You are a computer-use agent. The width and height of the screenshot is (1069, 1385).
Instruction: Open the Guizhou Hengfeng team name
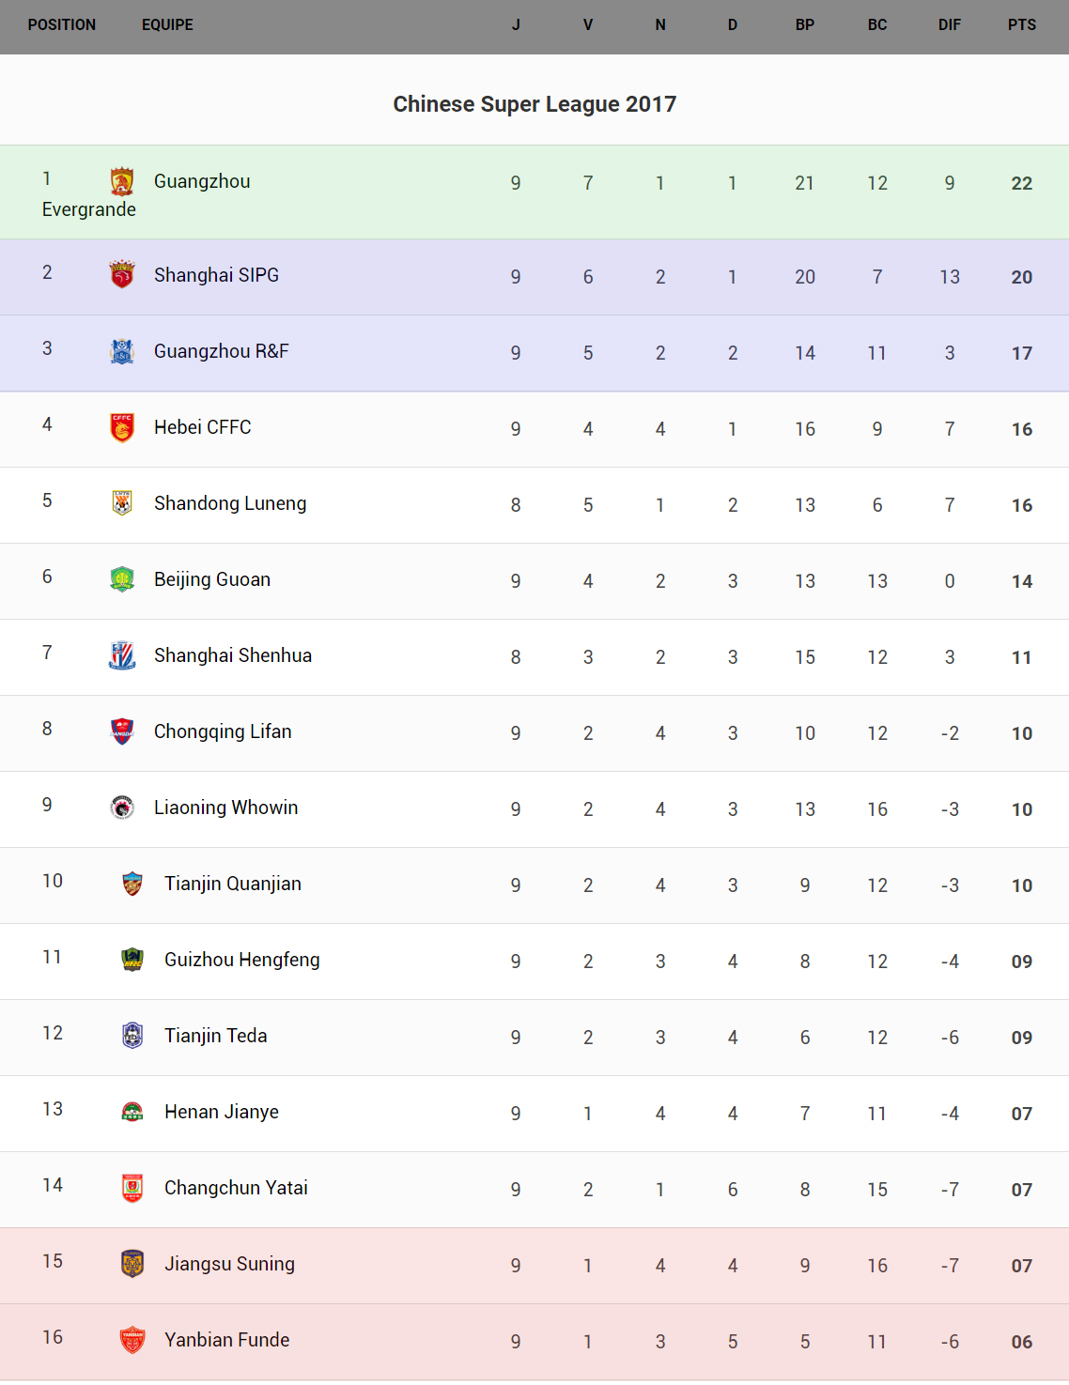[242, 960]
